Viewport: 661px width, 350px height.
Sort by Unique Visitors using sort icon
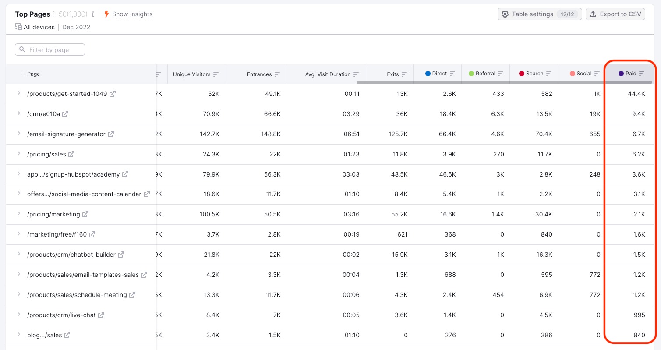(216, 74)
